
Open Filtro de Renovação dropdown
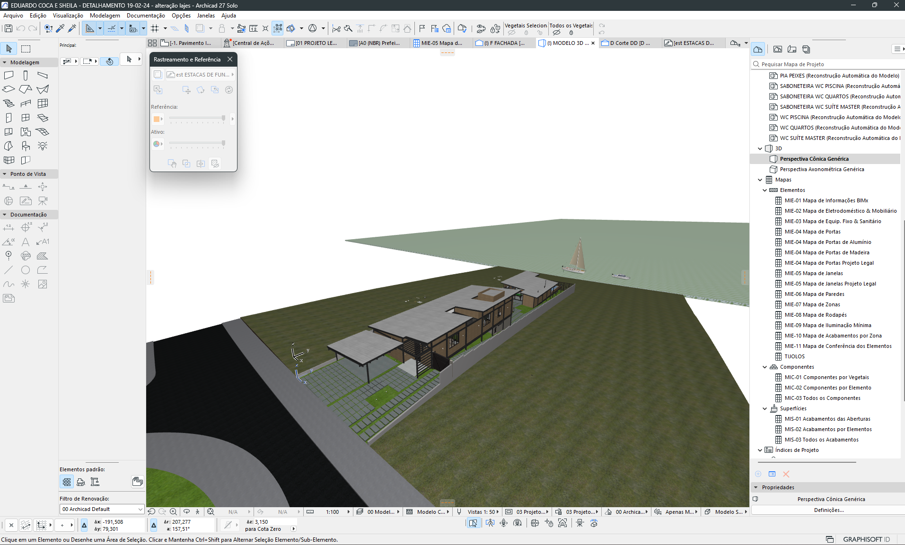pyautogui.click(x=102, y=509)
